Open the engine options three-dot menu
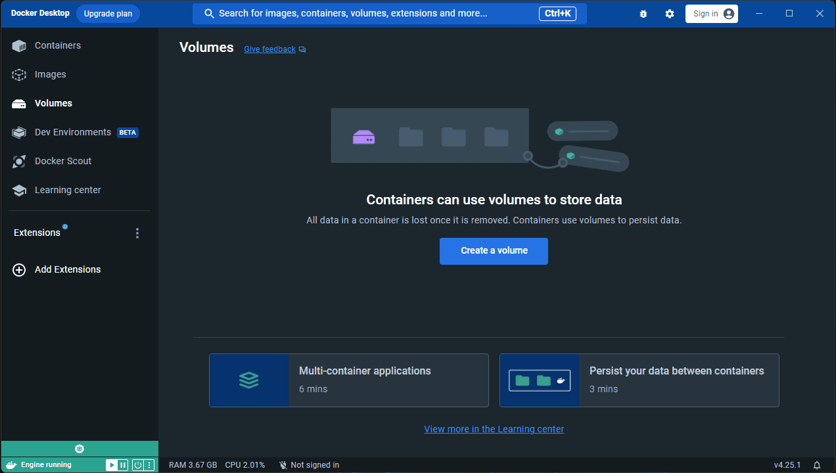Screen dimensions: 836x473 149,465
